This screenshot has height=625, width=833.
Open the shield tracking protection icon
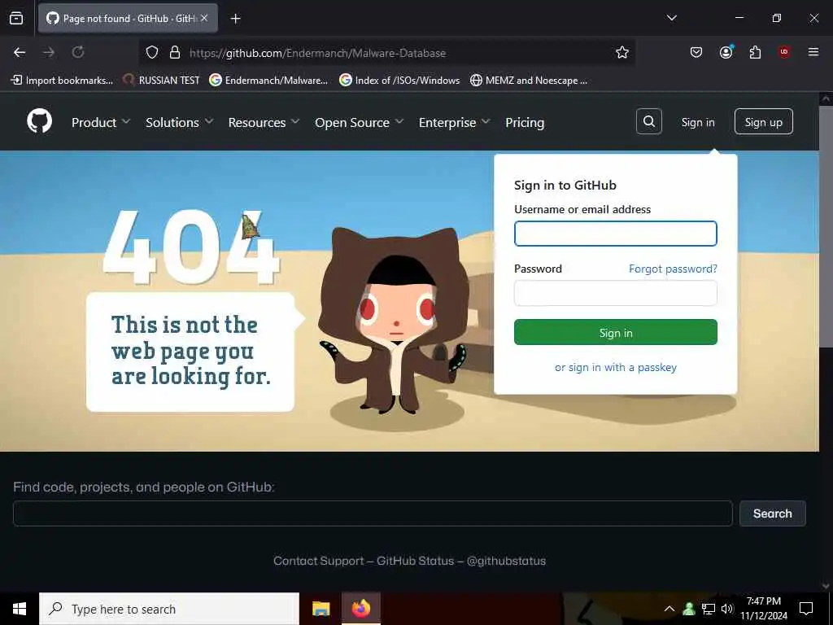pos(152,52)
